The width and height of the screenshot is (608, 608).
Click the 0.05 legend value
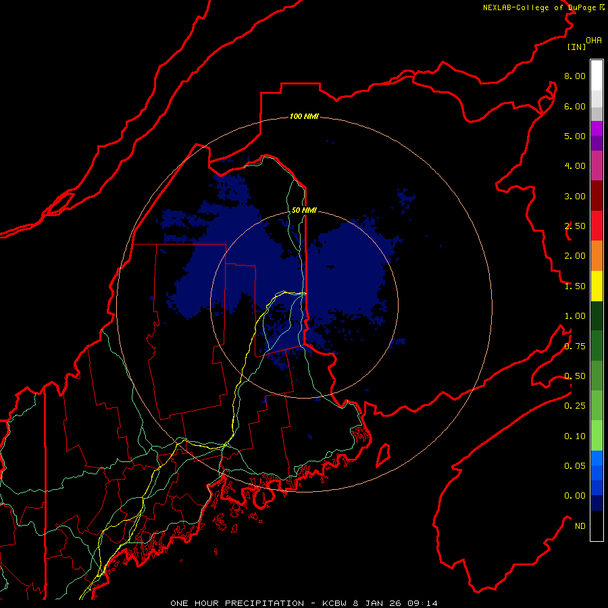pos(575,466)
